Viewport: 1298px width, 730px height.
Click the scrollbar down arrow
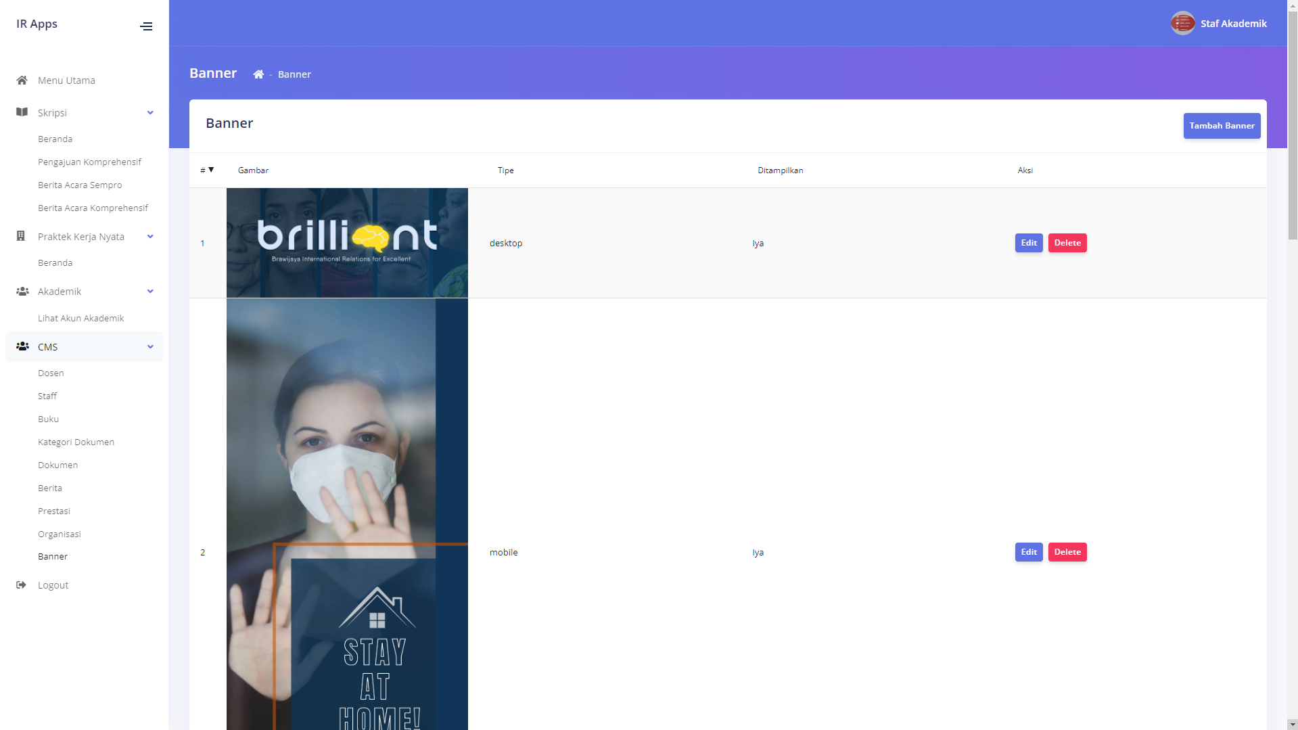click(1292, 724)
